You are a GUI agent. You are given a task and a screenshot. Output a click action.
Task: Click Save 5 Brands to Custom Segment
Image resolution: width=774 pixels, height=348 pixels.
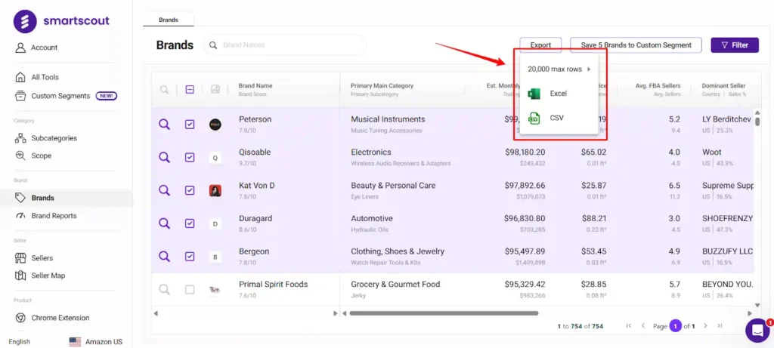[x=636, y=45]
